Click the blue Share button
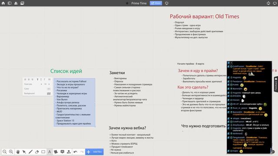This screenshot has width=278, height=156. (x=156, y=3)
